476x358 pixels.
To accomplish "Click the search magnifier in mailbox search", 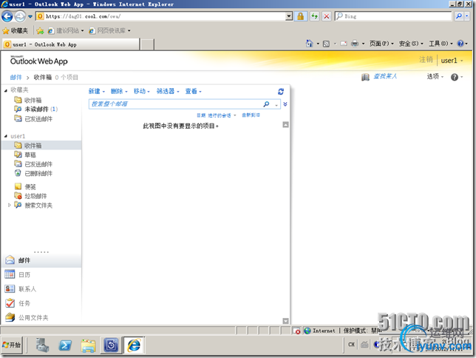I will (266, 104).
